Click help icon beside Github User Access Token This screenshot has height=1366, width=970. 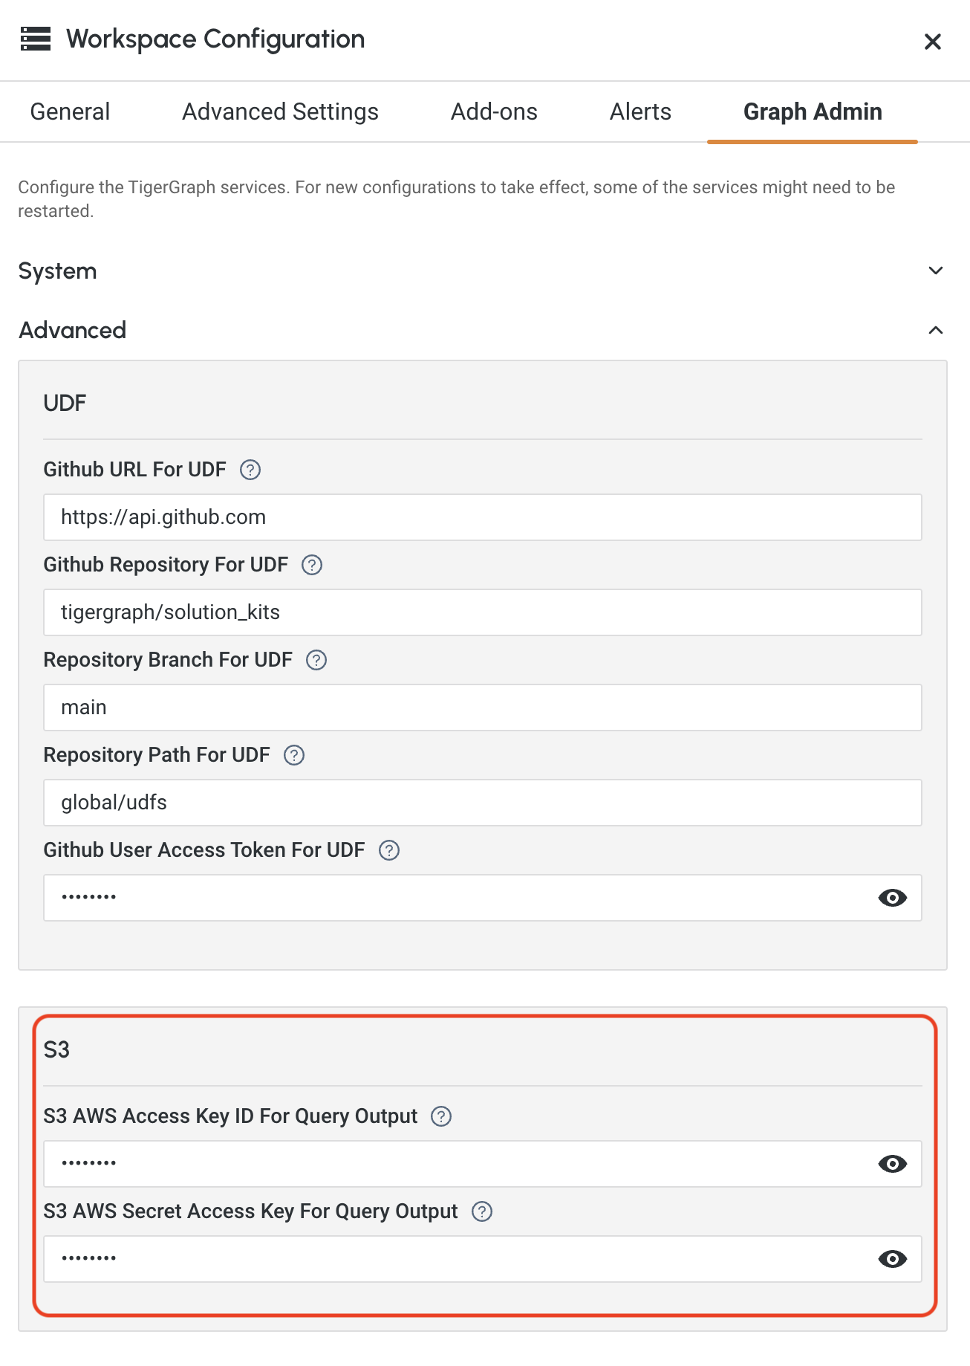(389, 850)
